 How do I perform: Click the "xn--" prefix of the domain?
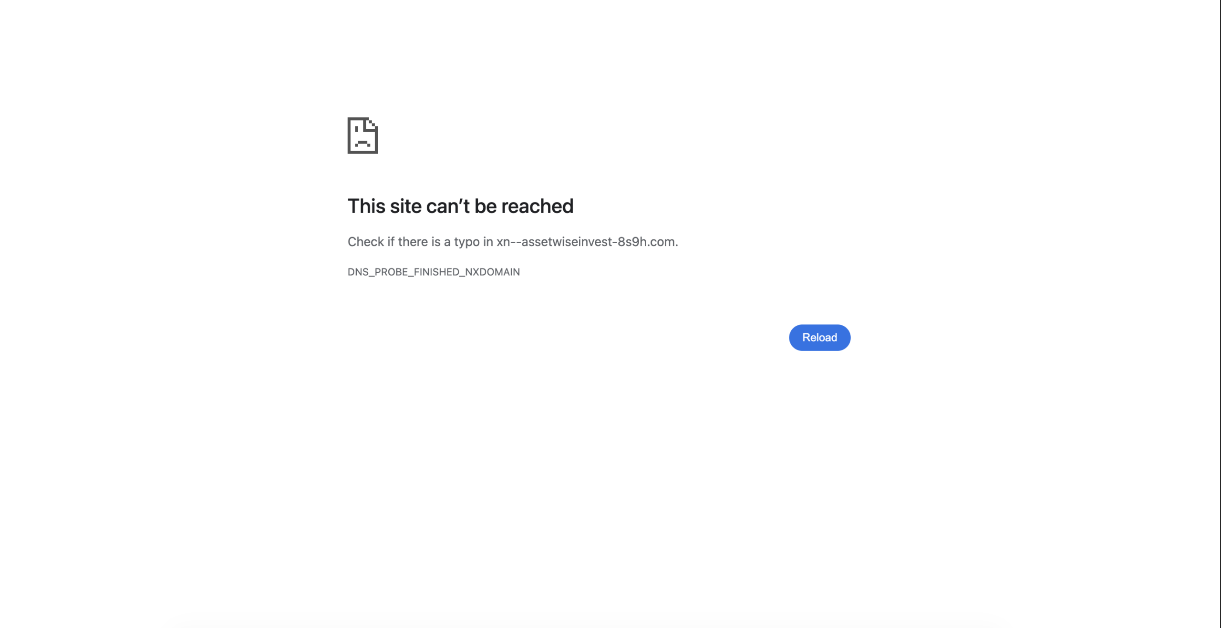coord(508,242)
